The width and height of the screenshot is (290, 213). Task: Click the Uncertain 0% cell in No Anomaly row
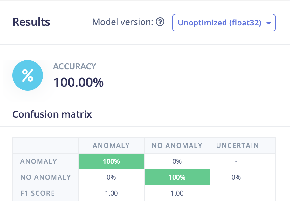pyautogui.click(x=236, y=177)
